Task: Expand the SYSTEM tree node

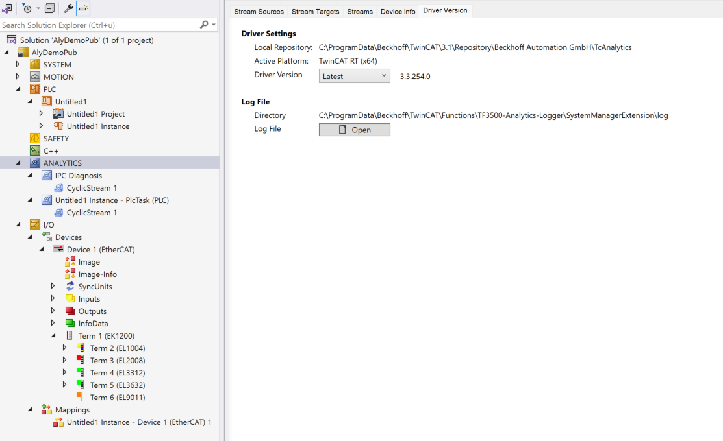Action: (18, 65)
